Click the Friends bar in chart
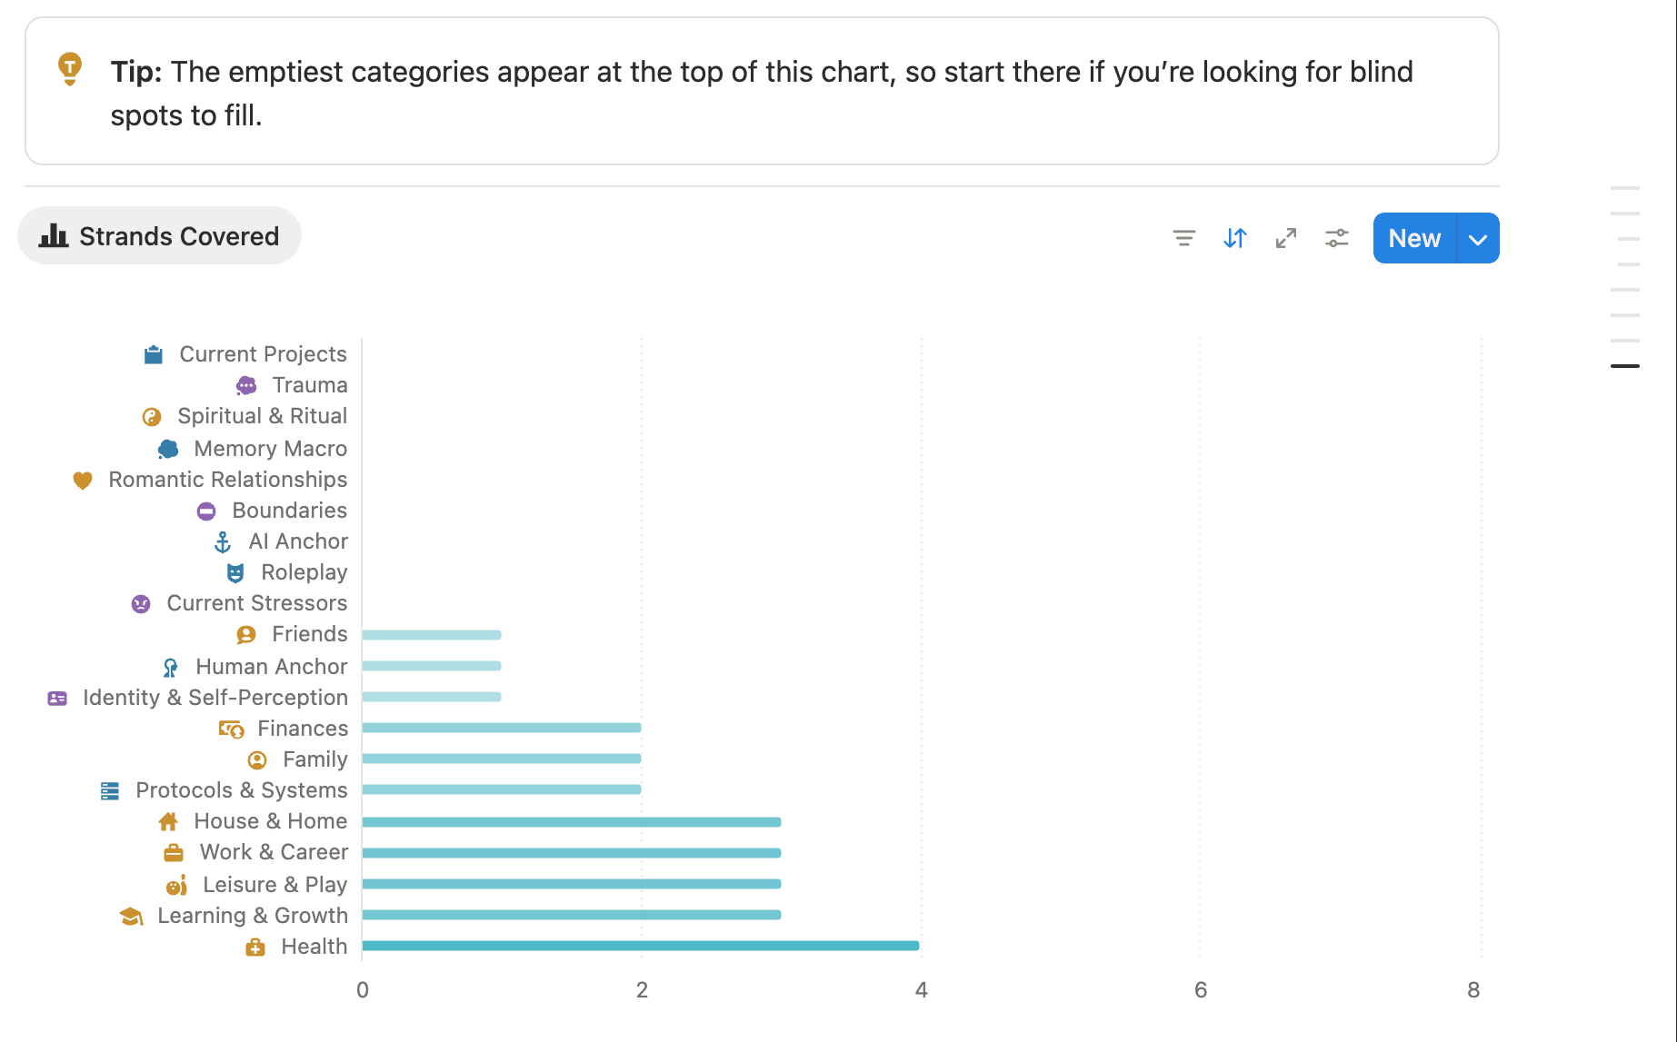Viewport: 1677px width, 1042px height. [432, 635]
